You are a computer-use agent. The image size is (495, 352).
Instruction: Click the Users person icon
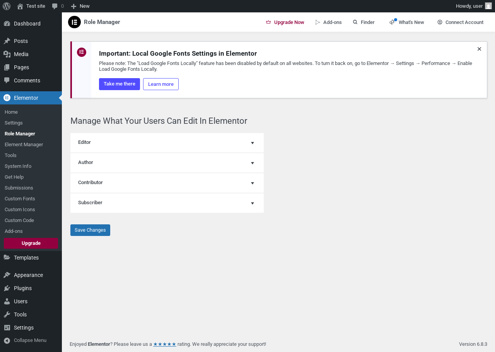tap(7, 301)
